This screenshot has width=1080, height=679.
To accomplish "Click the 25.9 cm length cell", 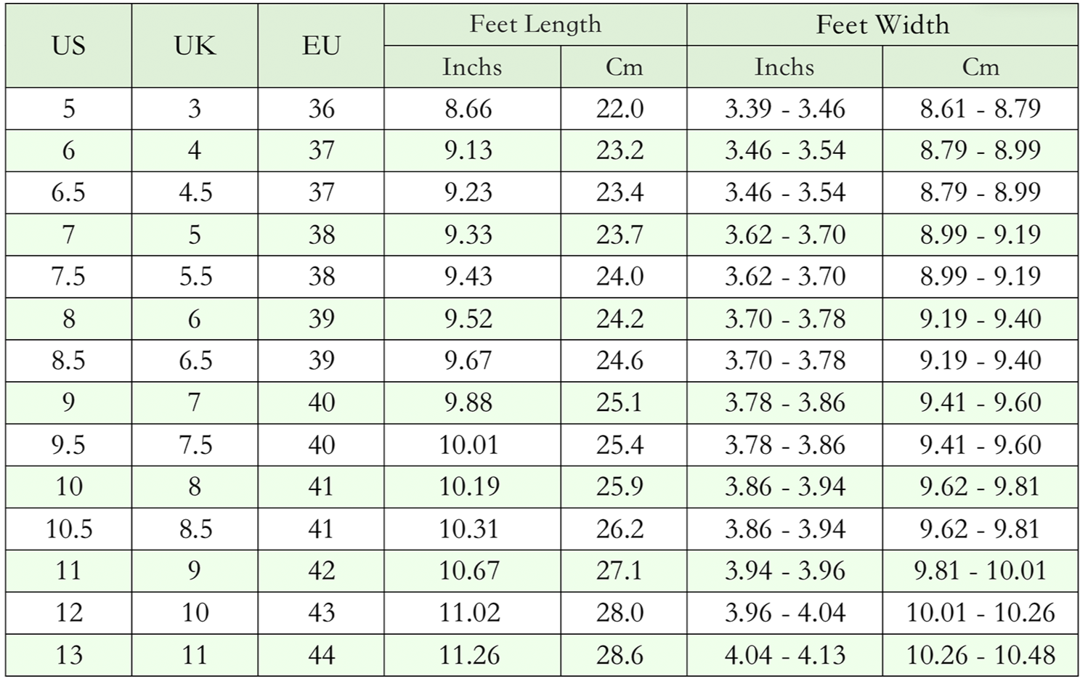I will 620,487.
